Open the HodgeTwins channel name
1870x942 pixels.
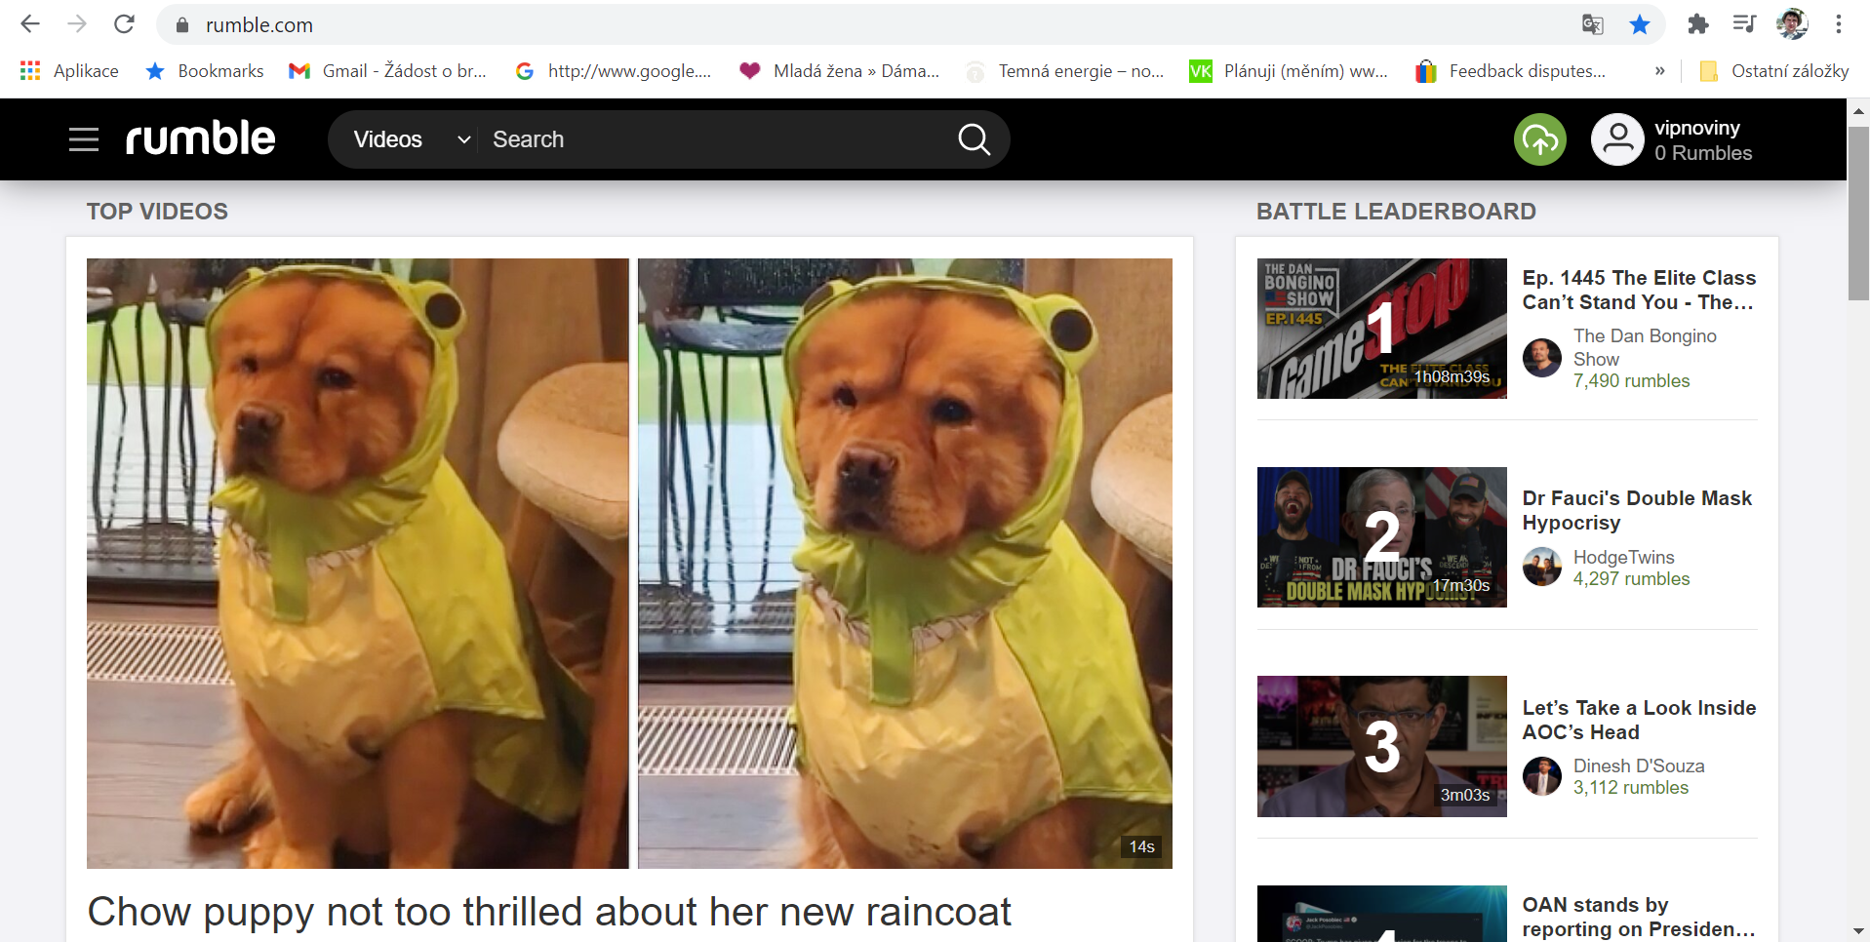(1623, 557)
